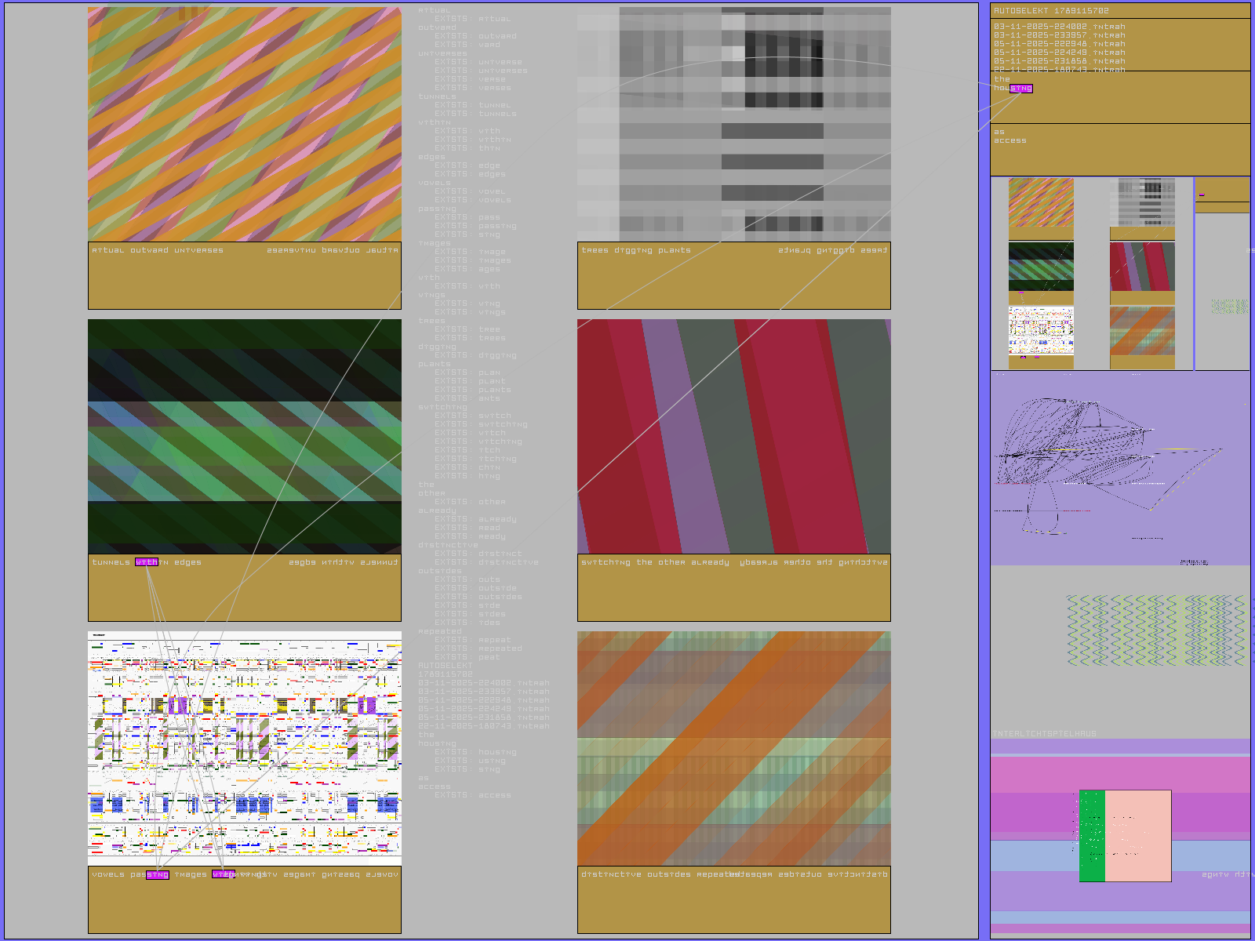Select the orange and teal plaid image
This screenshot has height=941, width=1255.
pos(733,748)
